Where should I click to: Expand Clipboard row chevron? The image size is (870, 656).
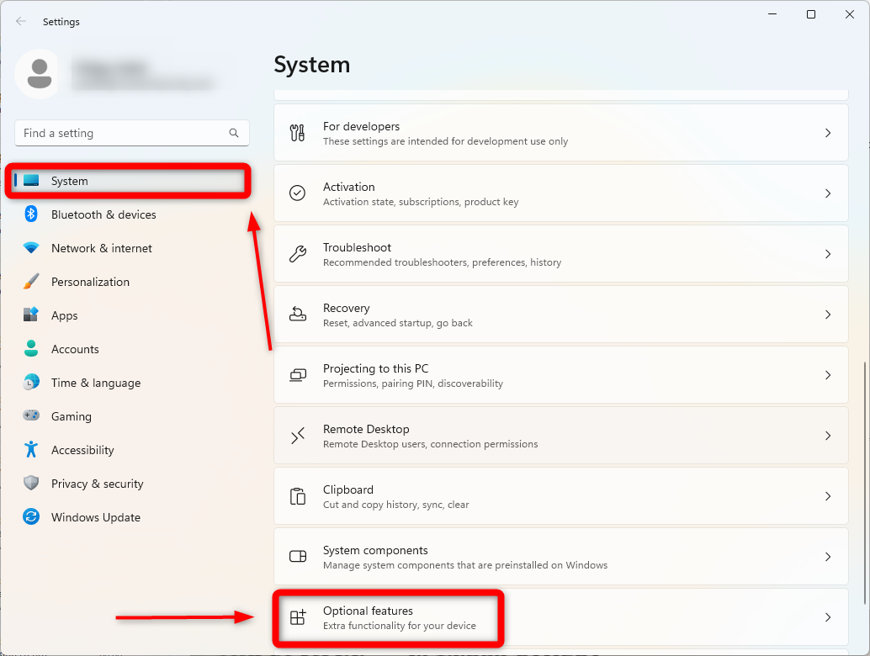[827, 496]
